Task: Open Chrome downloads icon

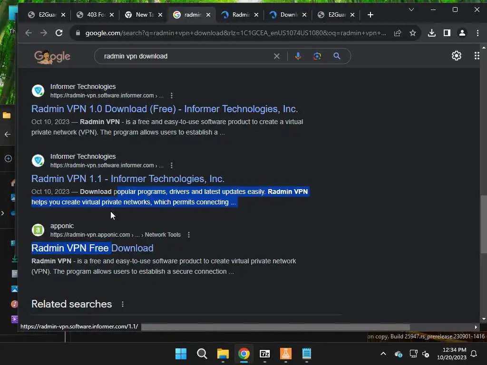Action: tap(432, 33)
